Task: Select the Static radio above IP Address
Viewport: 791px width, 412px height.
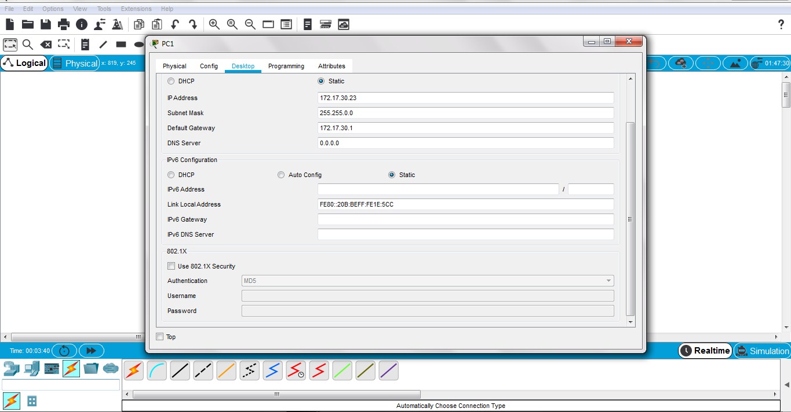Action: coord(321,81)
